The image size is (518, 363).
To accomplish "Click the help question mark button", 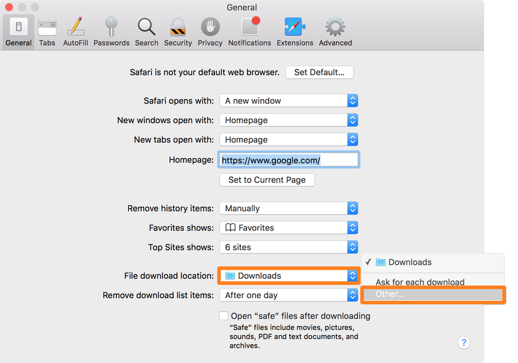I will pyautogui.click(x=464, y=343).
